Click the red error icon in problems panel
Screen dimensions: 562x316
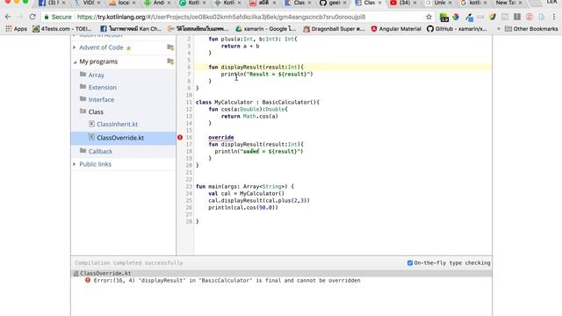(88, 280)
